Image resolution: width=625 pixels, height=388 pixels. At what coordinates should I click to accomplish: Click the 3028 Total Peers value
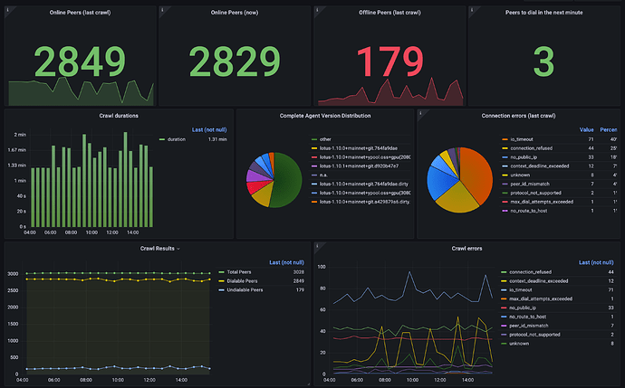pos(299,272)
